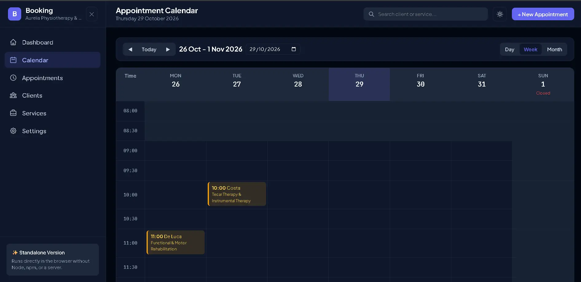Viewport: 581px width, 282px height.
Task: Select Calendar in the sidebar
Action: coord(53,60)
